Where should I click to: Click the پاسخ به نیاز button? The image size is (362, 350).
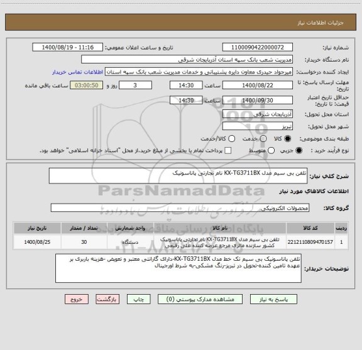coord(273,299)
